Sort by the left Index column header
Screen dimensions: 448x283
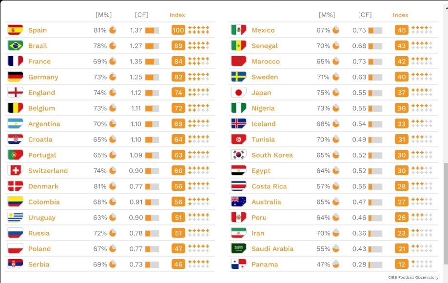[177, 15]
